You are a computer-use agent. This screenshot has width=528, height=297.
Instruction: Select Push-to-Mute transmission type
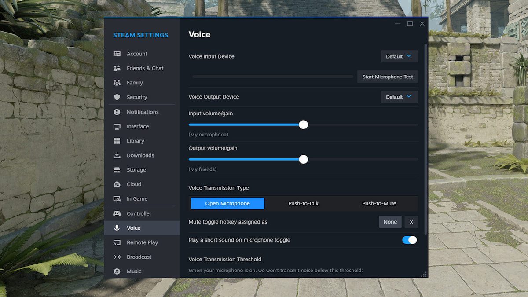pos(379,203)
